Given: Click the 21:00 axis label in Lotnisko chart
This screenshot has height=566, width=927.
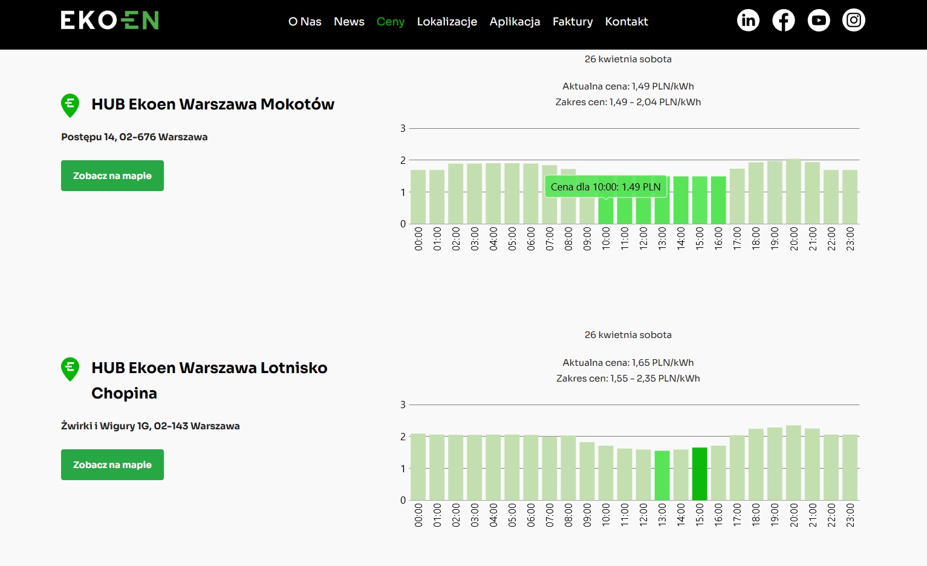Looking at the screenshot, I should pyautogui.click(x=812, y=515).
